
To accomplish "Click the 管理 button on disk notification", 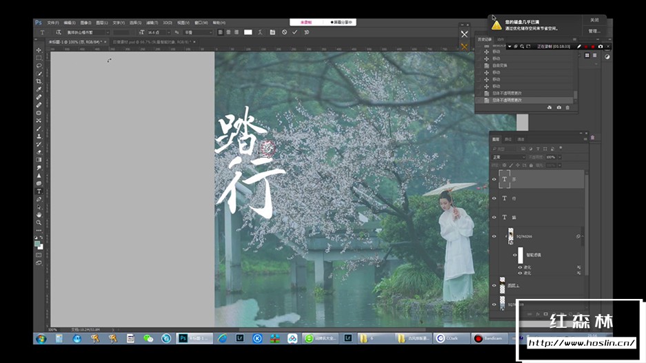I will tap(594, 31).
